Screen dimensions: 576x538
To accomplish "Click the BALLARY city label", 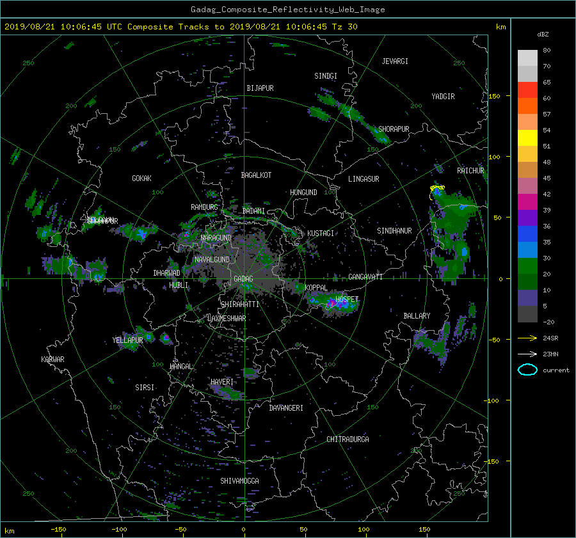I will pyautogui.click(x=417, y=316).
